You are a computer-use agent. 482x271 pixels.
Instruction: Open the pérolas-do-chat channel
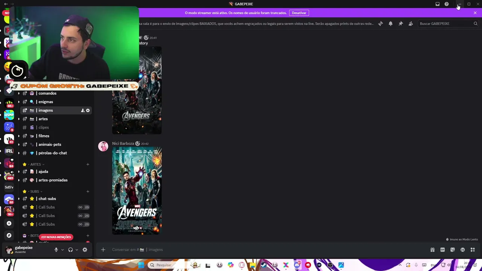point(55,153)
